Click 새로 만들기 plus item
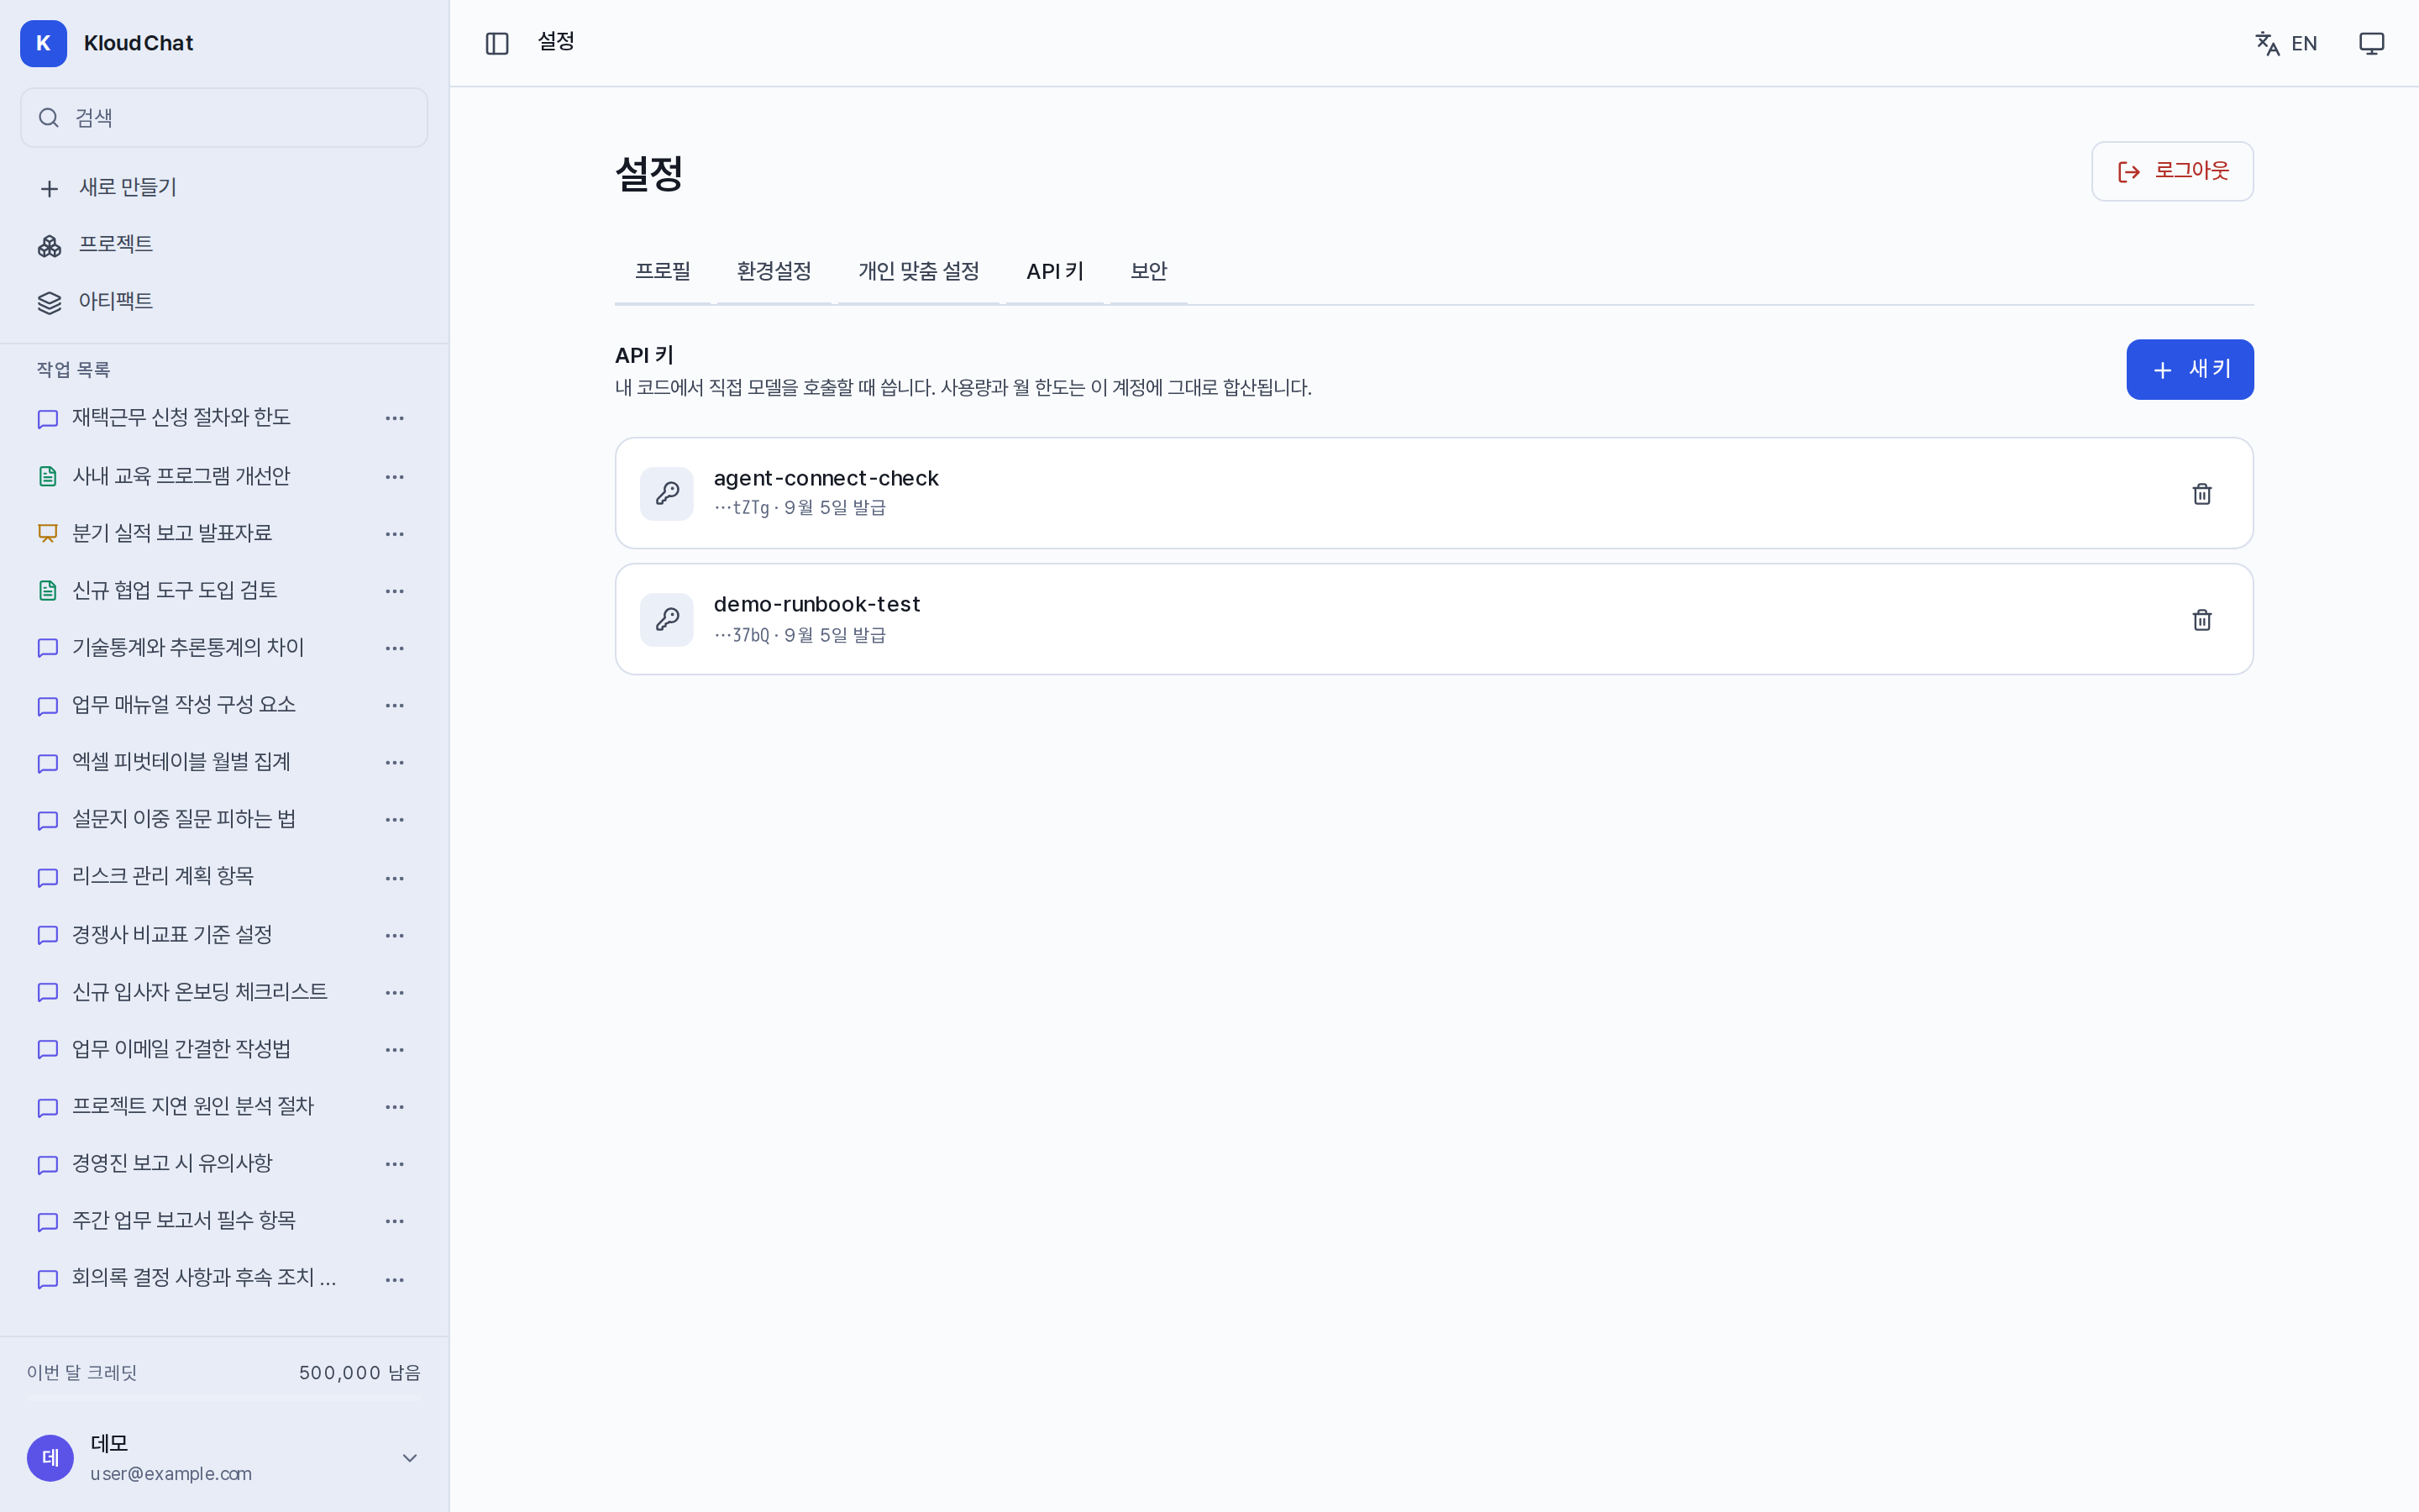 (224, 188)
